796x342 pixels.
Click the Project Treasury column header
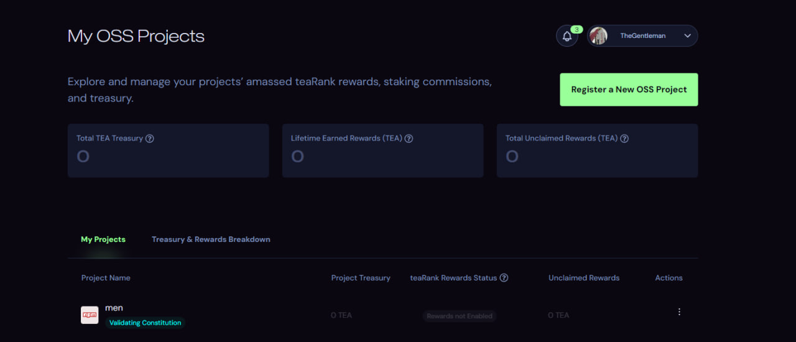pos(361,278)
